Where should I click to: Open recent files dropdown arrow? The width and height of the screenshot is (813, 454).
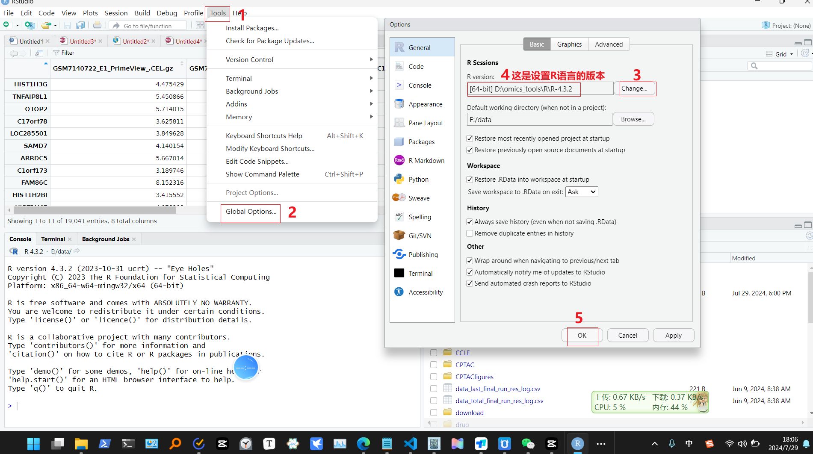[55, 26]
